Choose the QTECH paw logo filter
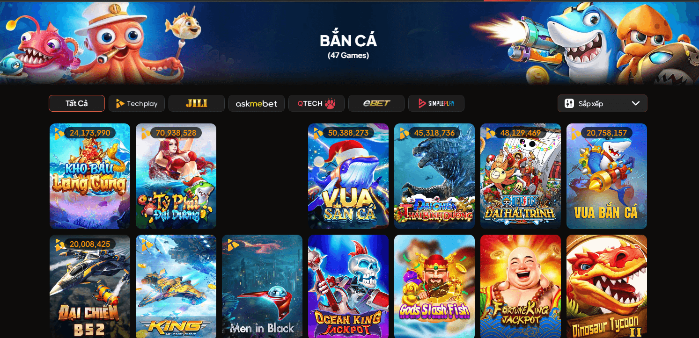The image size is (699, 338). (316, 103)
